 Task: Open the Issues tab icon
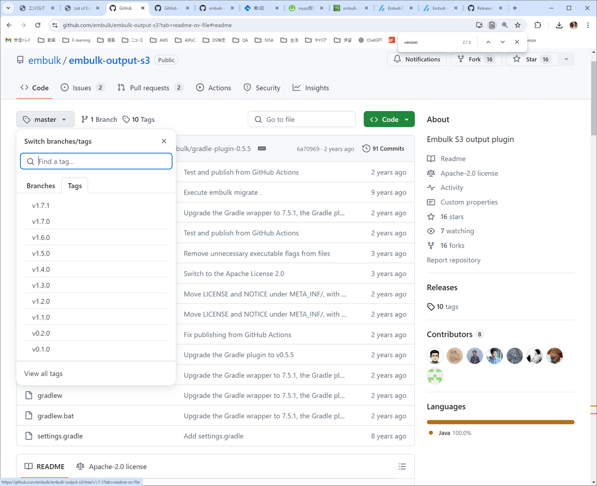point(65,88)
